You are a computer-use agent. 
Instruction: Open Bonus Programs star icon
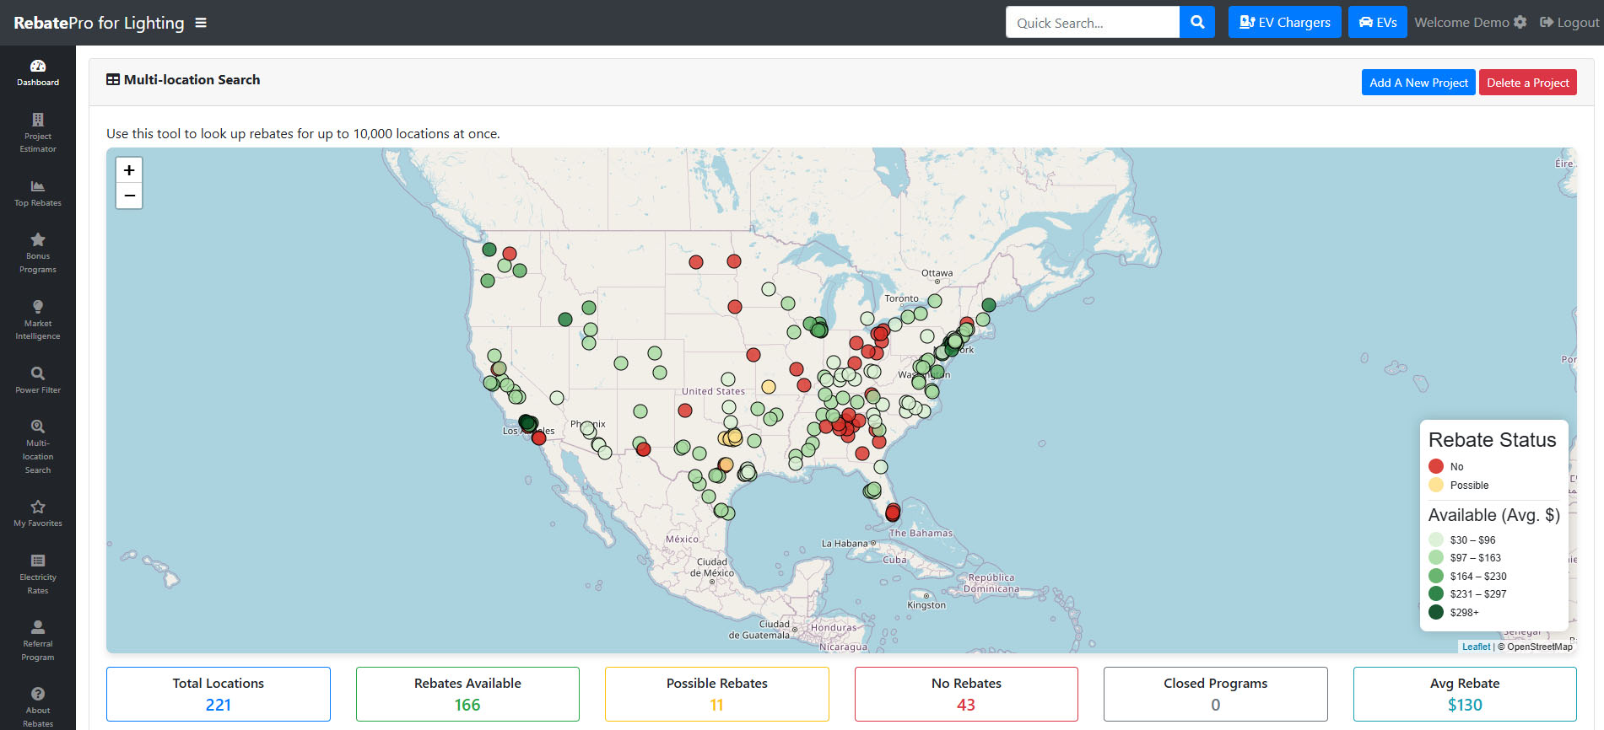coord(38,240)
